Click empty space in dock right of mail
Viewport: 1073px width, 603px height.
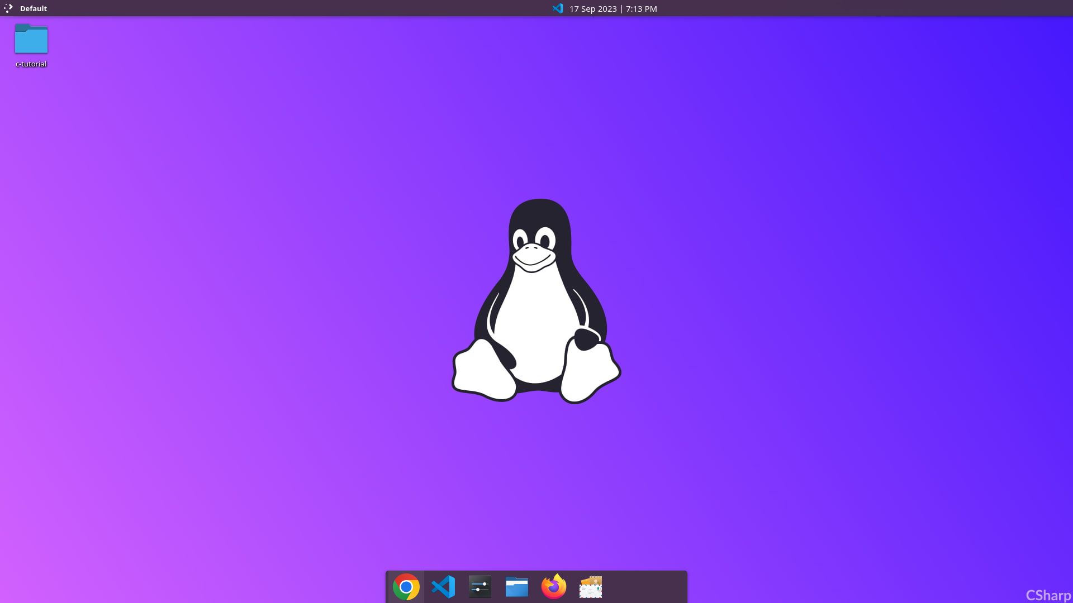click(x=648, y=587)
